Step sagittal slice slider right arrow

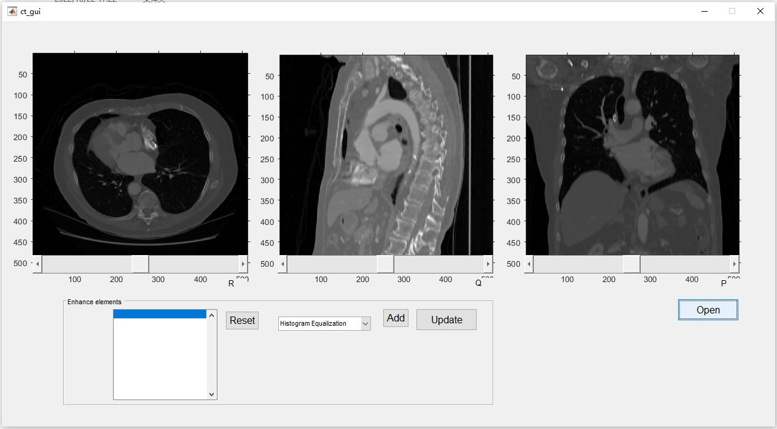click(488, 264)
